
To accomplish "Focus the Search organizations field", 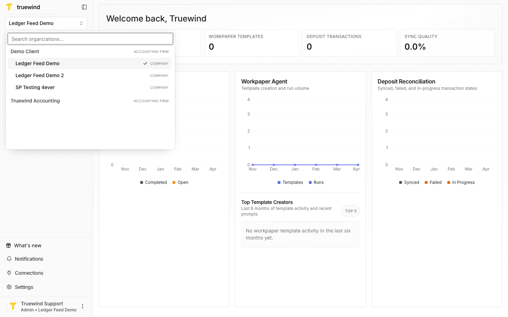I will (90, 39).
